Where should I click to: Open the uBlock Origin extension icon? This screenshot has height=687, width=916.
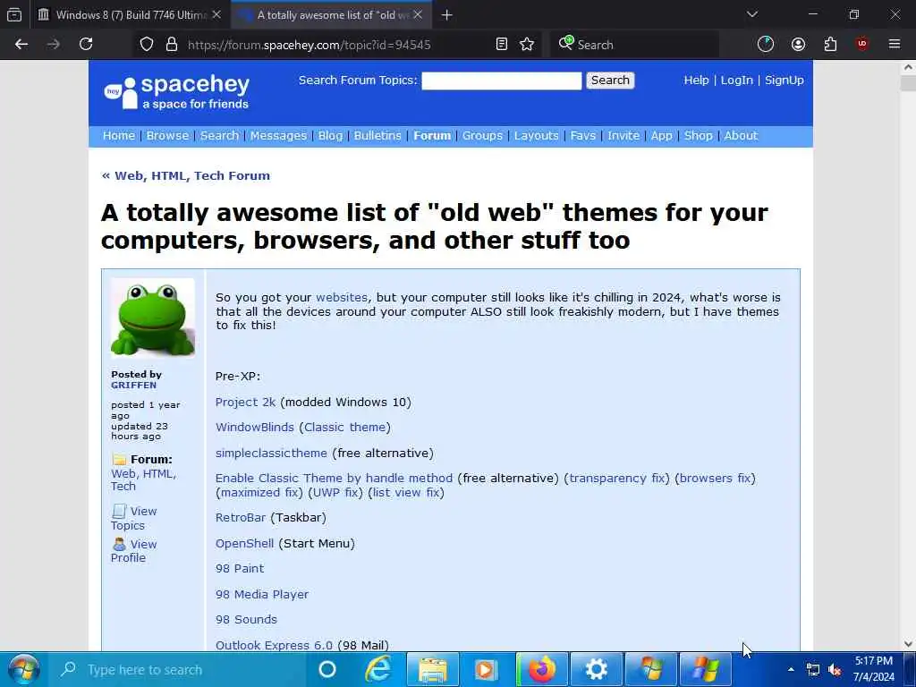(x=862, y=45)
